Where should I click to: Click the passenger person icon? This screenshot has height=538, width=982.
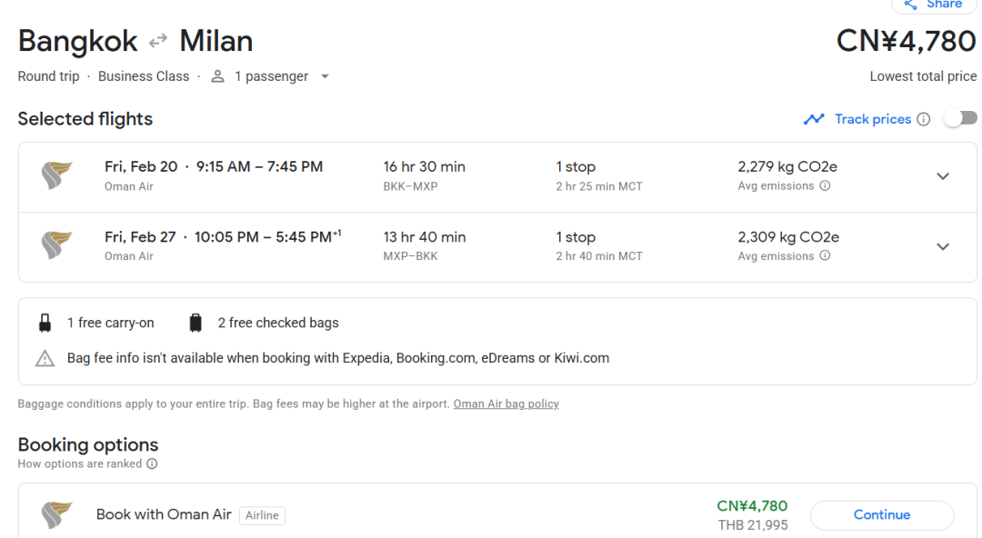tap(217, 76)
